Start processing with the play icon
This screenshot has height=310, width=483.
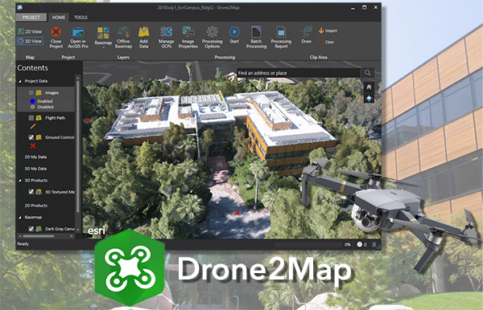coord(234,32)
